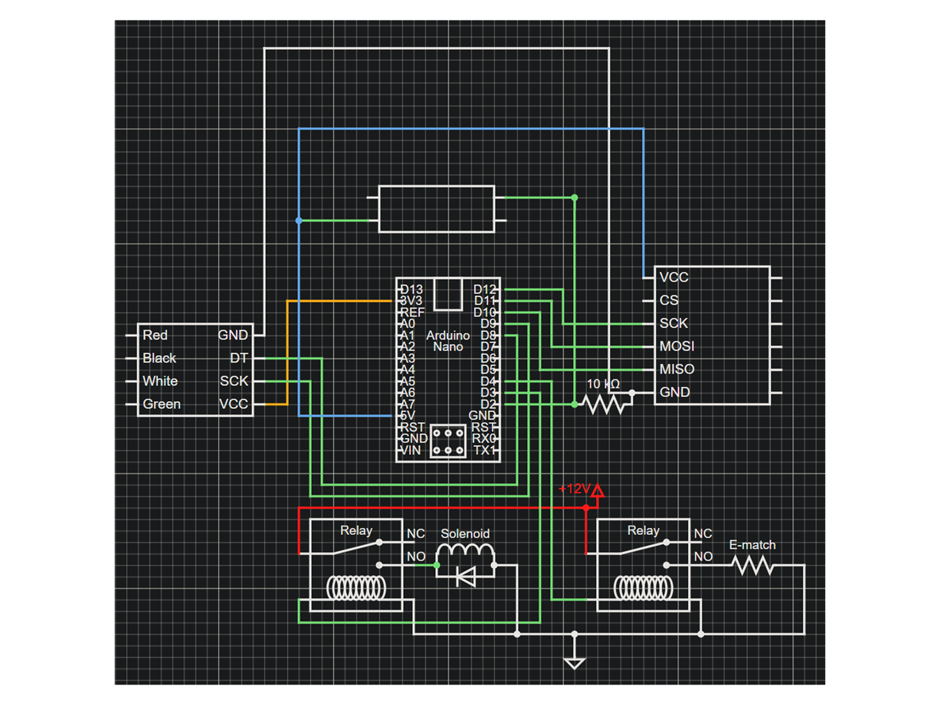Click the right module's SCK pin
The height and width of the screenshot is (705, 940).
click(673, 323)
